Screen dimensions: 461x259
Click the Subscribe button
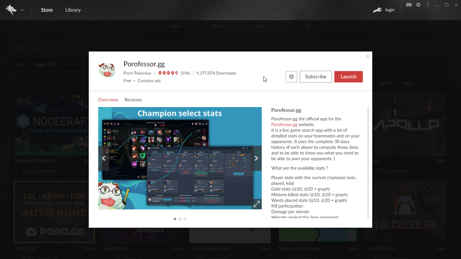316,77
